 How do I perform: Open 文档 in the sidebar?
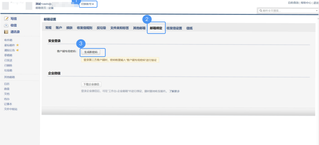pyautogui.click(x=7, y=94)
